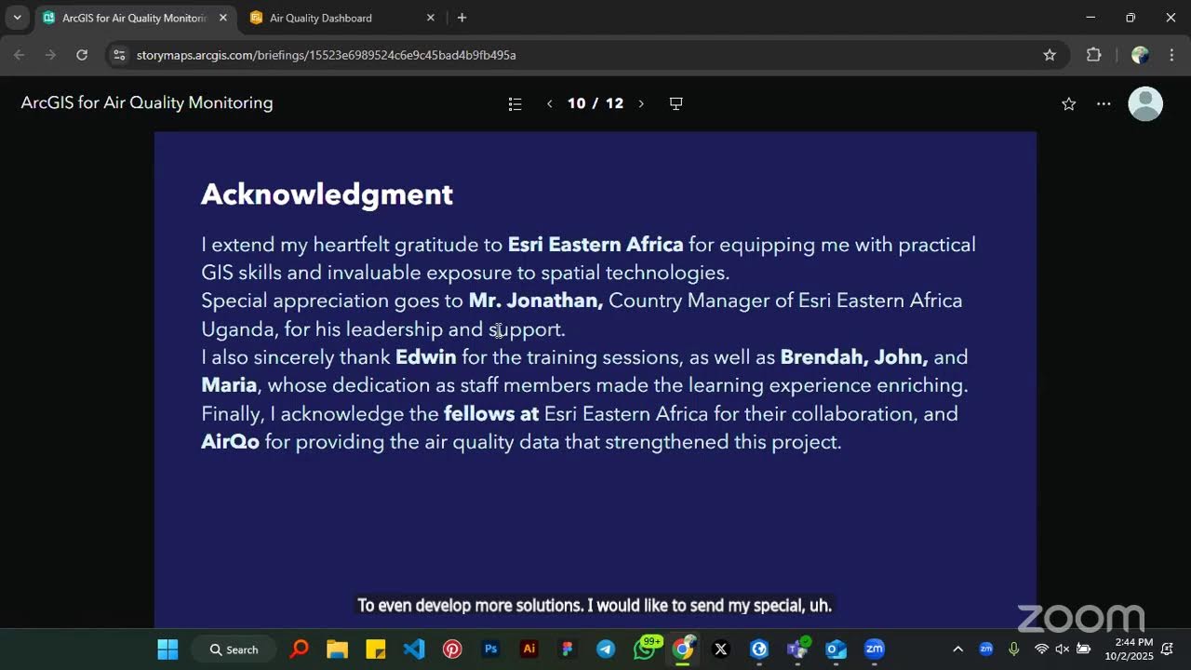Go to the previous slide arrow
Viewport: 1191px width, 670px height.
(x=549, y=103)
